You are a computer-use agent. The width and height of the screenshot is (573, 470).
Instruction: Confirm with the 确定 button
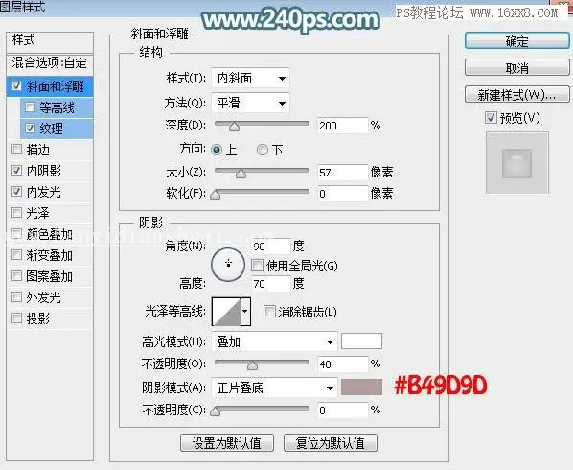517,41
